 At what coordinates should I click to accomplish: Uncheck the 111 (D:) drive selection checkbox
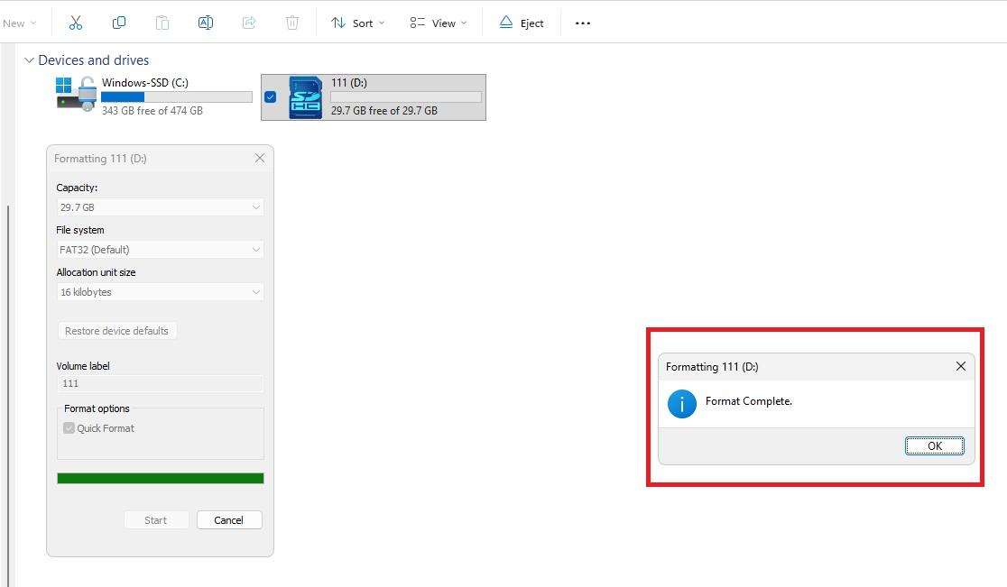[x=271, y=97]
